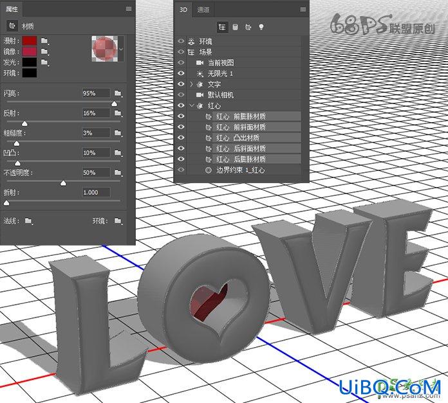Click the 反射 16% value field
The width and height of the screenshot is (448, 403).
(x=96, y=113)
